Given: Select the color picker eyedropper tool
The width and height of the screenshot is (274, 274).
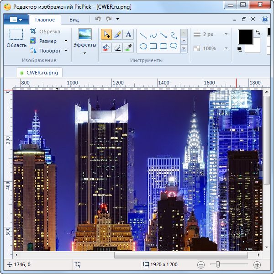Looking at the screenshot, I should 128,47.
